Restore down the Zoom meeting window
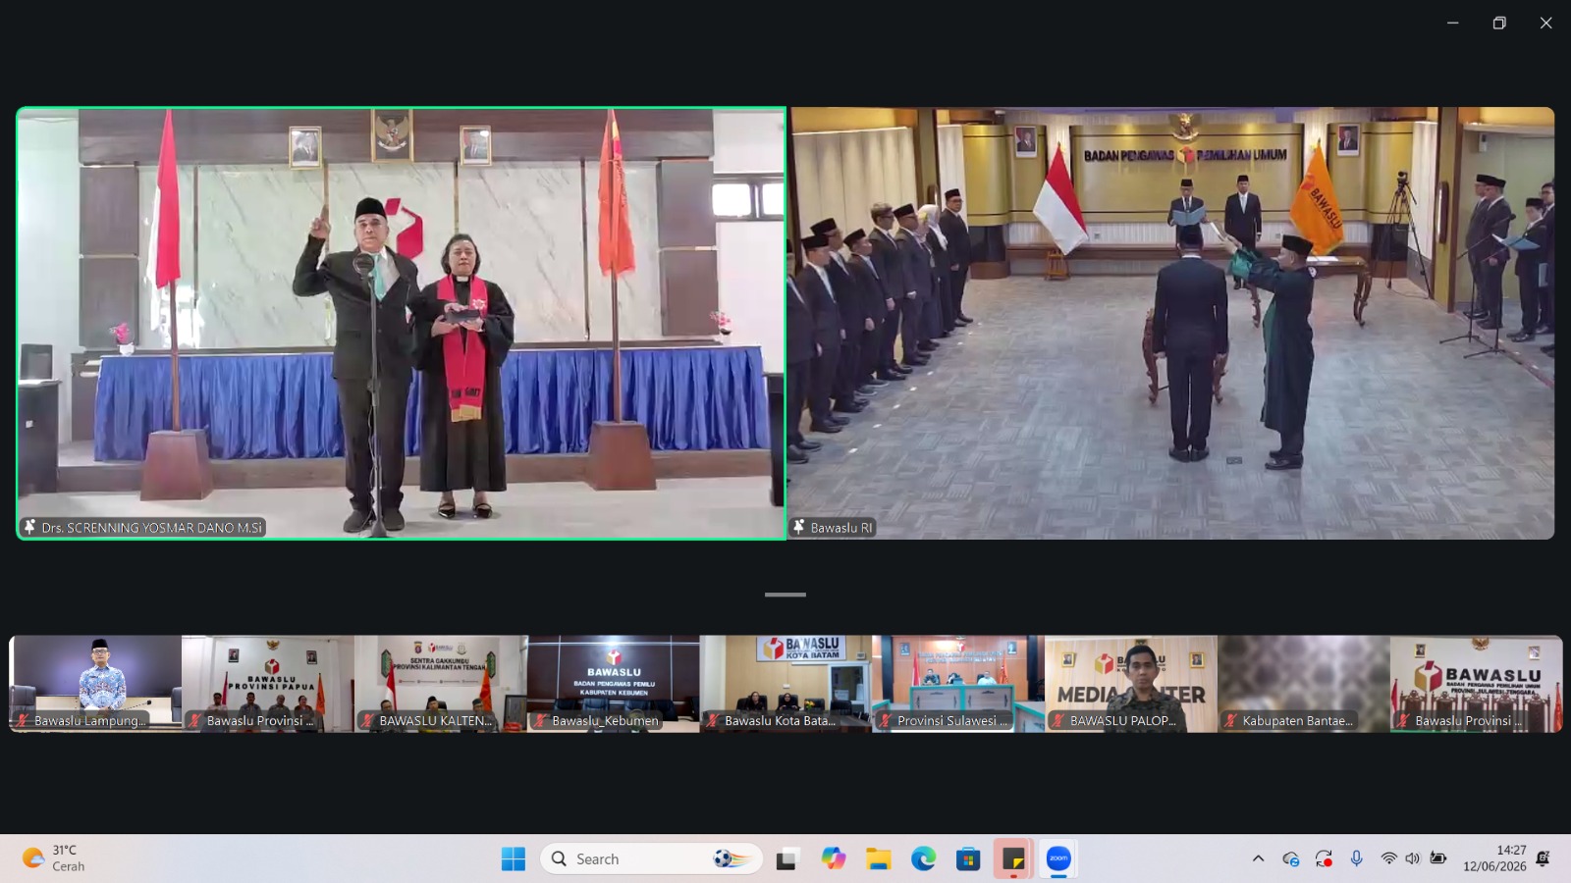This screenshot has width=1571, height=883. (1499, 23)
